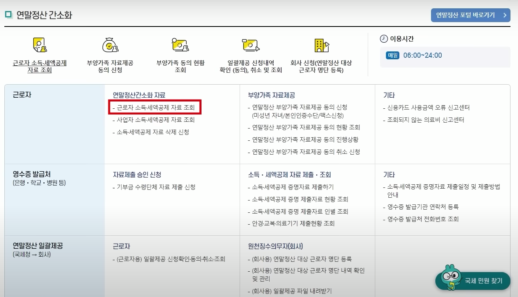This screenshot has width=518, height=297.
Task: Click the chevron arrow on 연말정산 포털 바로가기
Action: [505, 15]
